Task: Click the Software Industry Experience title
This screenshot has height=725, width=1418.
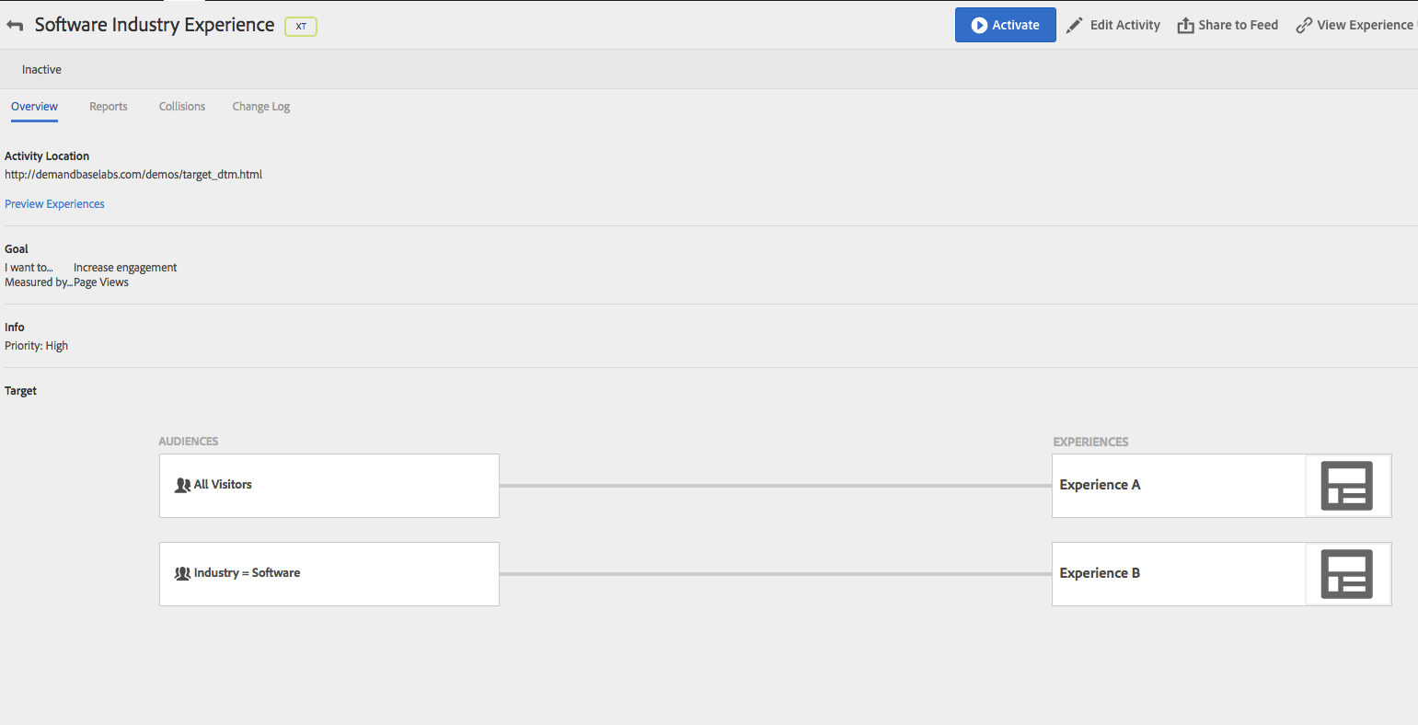Action: 155,25
